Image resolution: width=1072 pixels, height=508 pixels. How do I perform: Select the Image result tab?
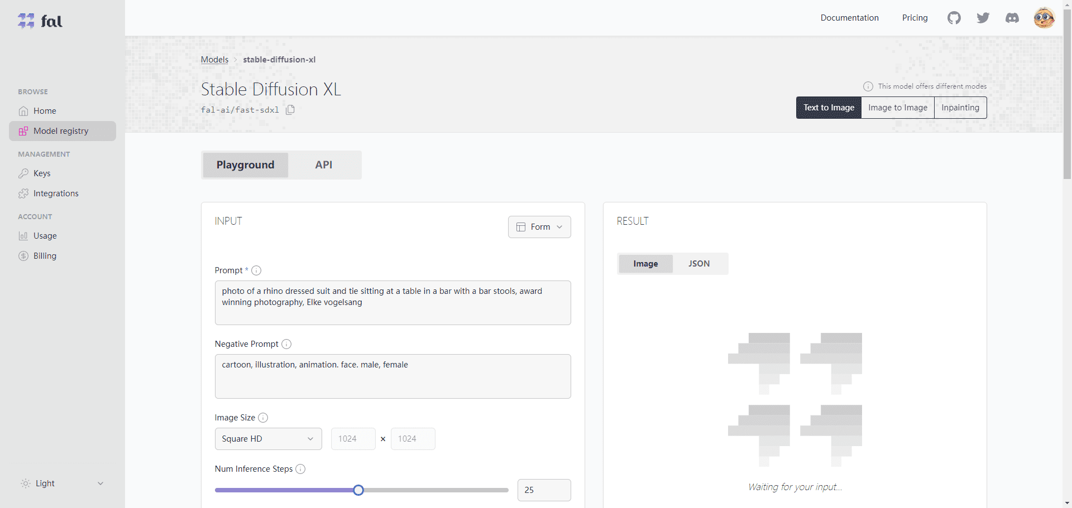[645, 264]
